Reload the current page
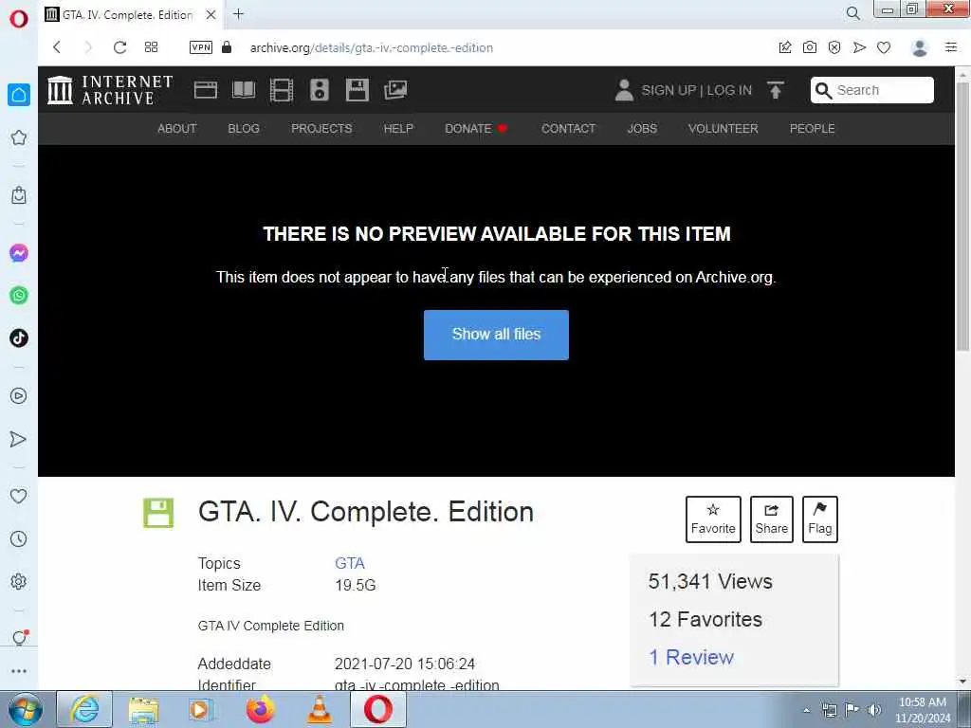Screen dimensions: 971x728 [120, 47]
